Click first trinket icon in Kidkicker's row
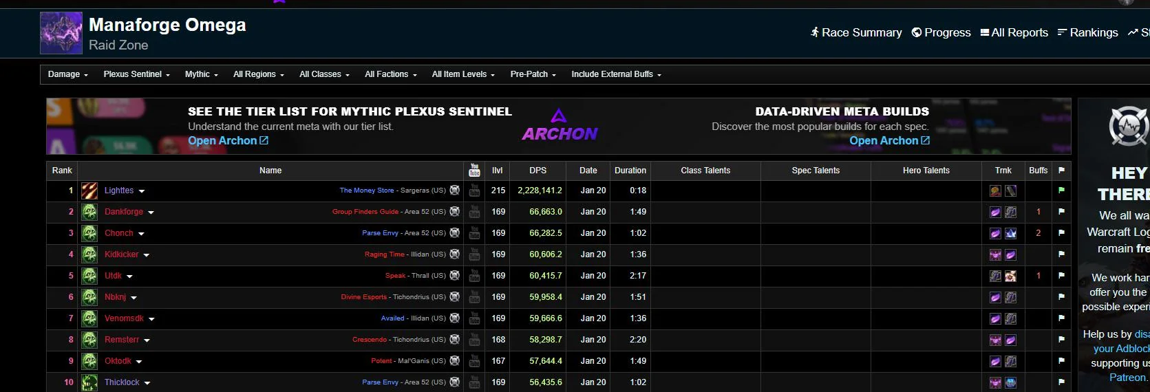Screen dimensions: 1150x392 point(995,254)
